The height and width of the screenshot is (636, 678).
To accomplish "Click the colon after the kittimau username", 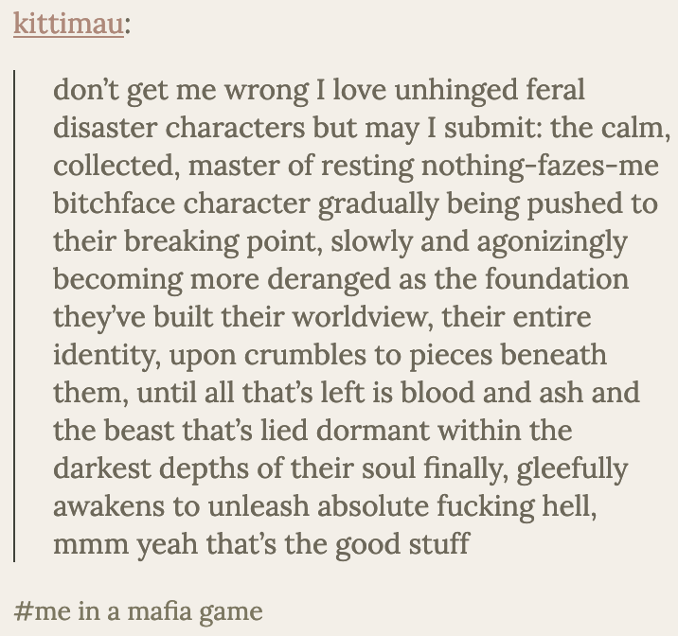I will click(127, 26).
